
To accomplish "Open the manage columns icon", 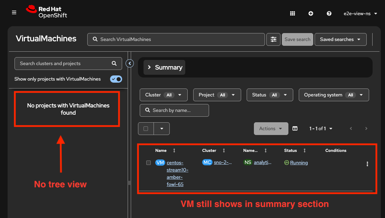I will pos(295,128).
